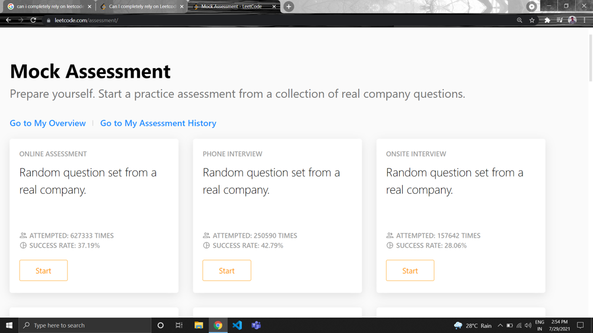The image size is (593, 333).
Task: Click the address bar URL
Action: pyautogui.click(x=86, y=20)
